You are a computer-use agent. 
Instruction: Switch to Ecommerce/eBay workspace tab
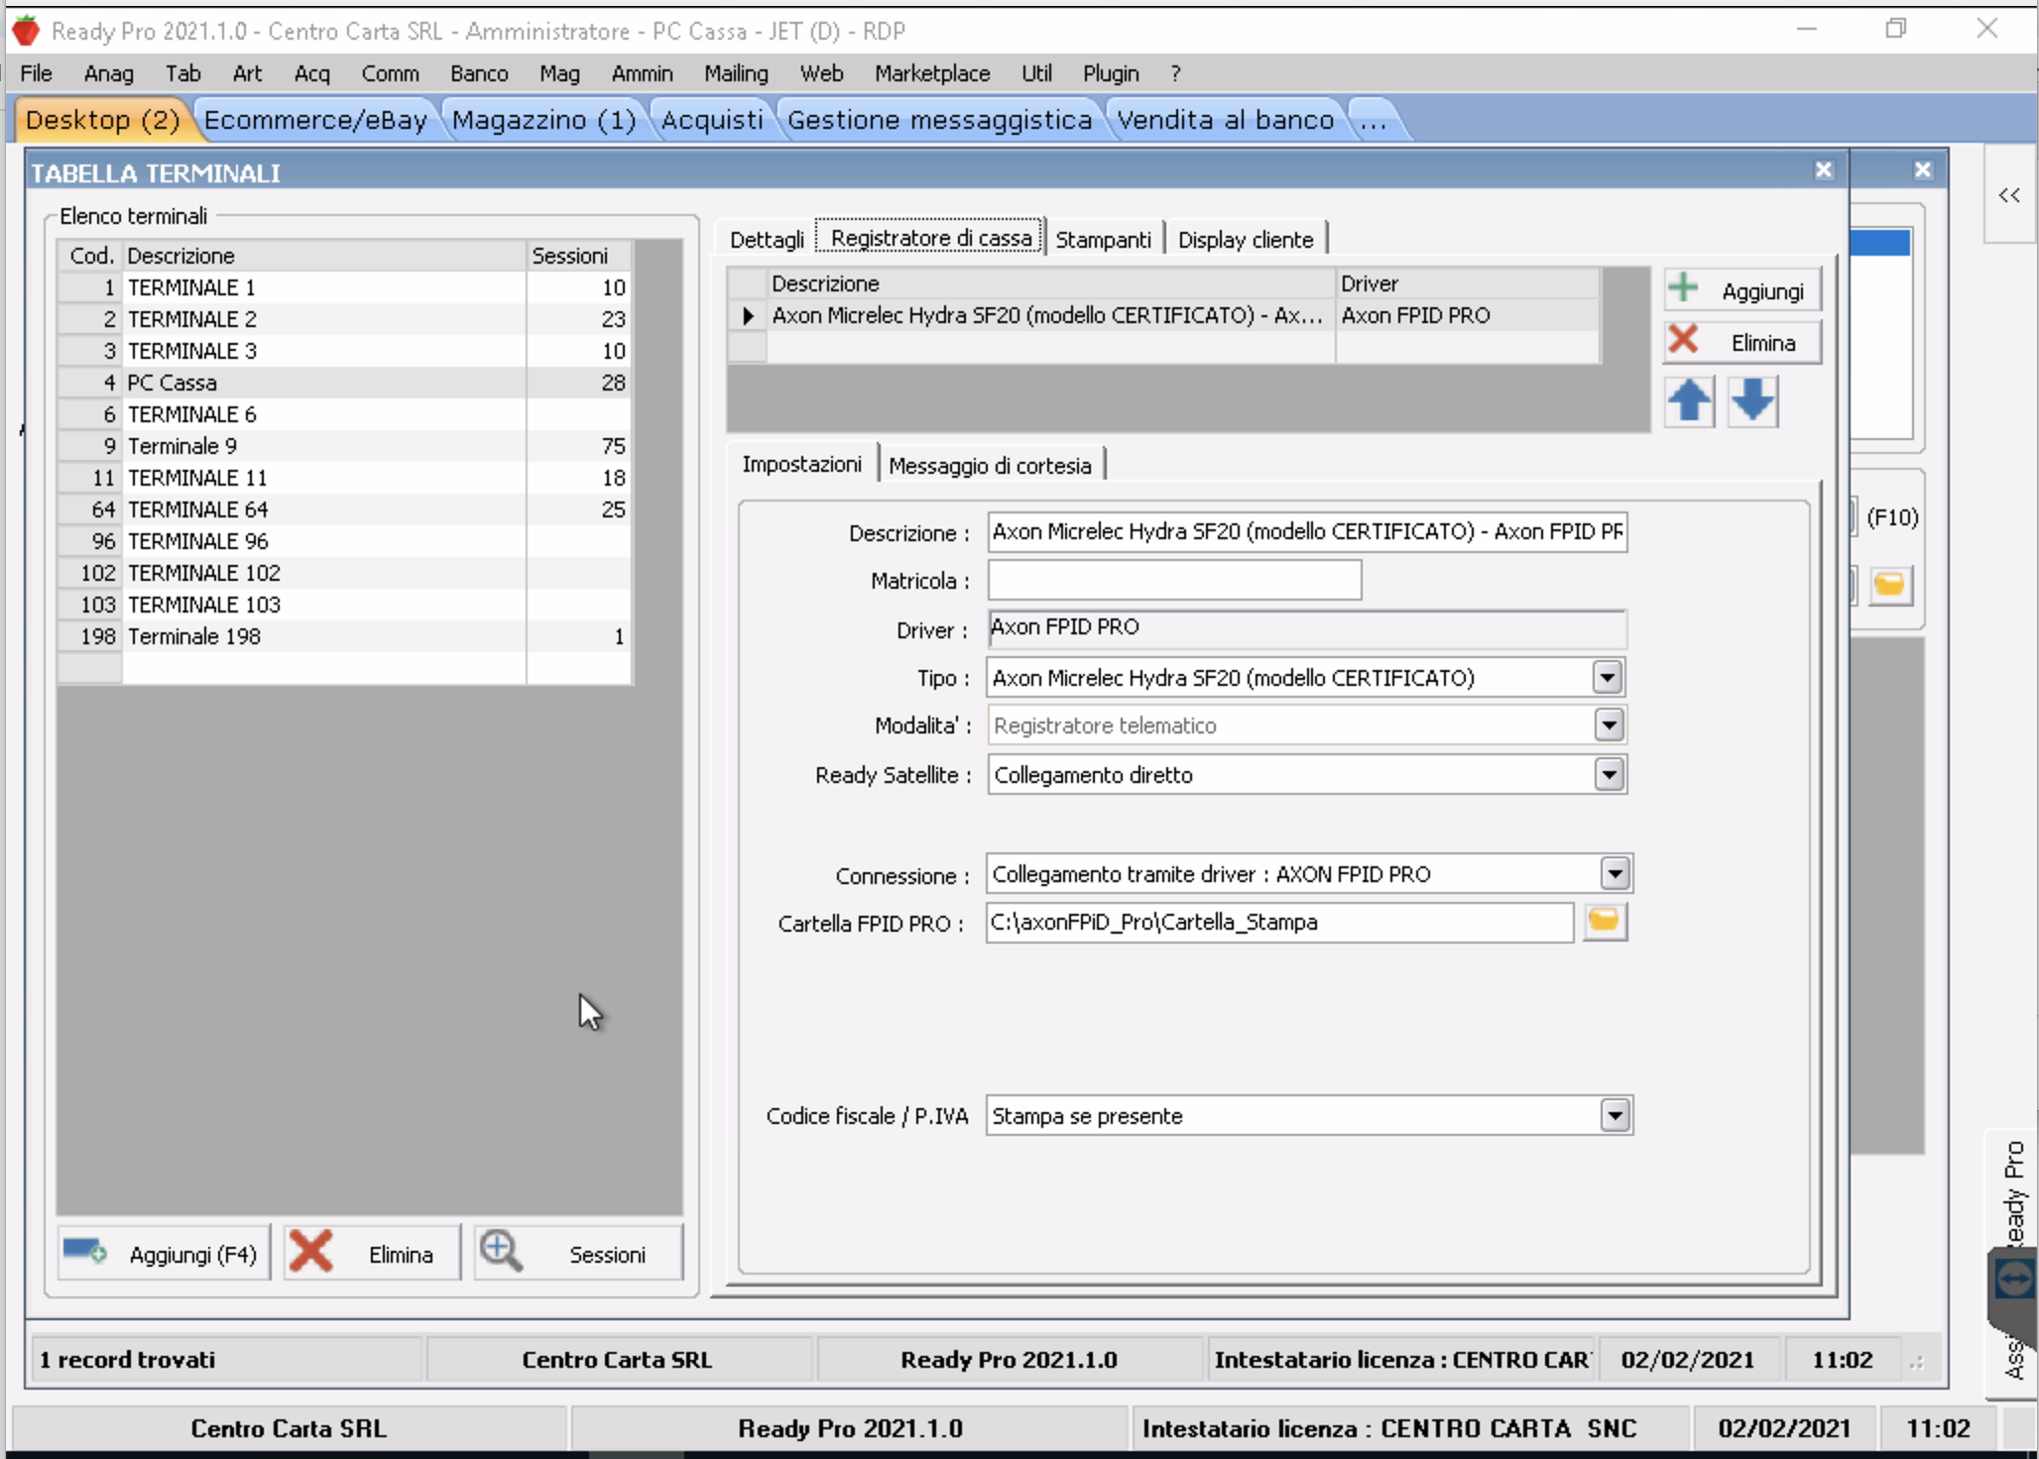315,120
